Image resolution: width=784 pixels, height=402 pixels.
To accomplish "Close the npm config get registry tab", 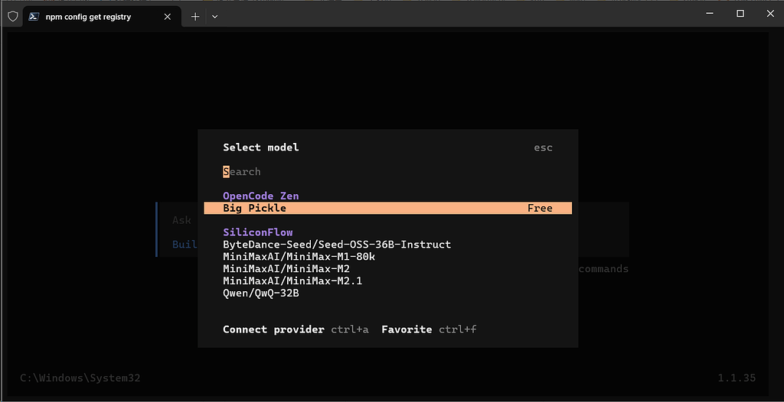I will click(x=168, y=17).
